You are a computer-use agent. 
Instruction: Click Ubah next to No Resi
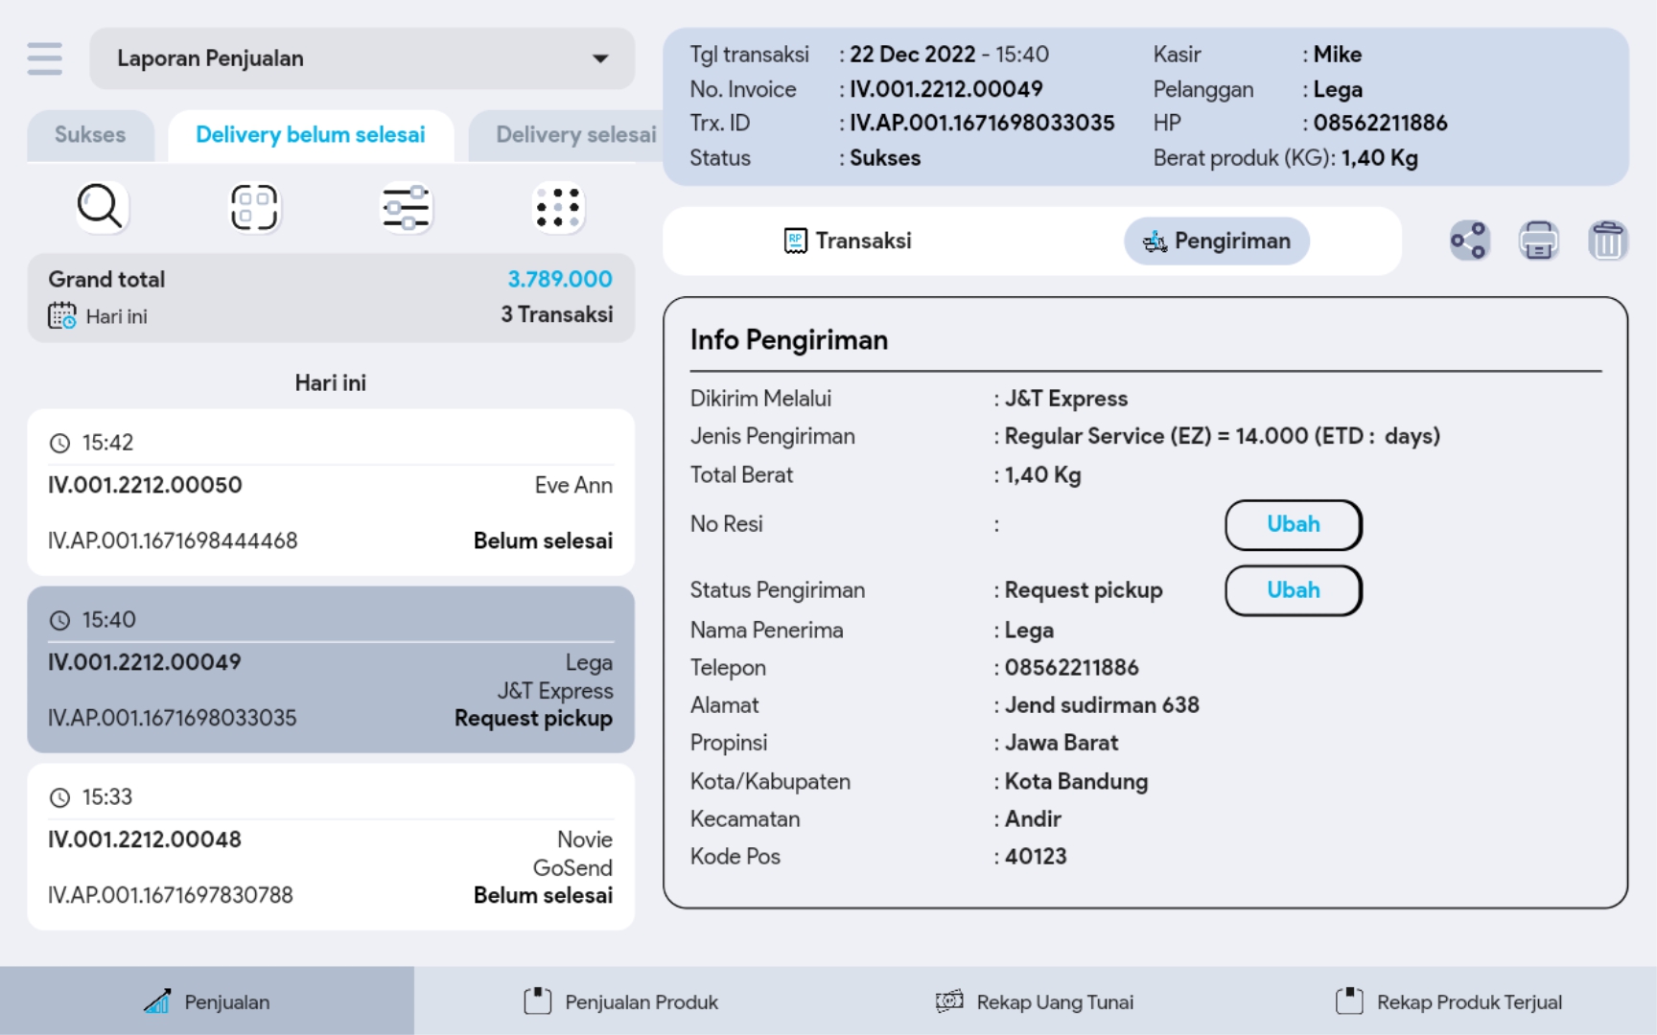coord(1293,524)
